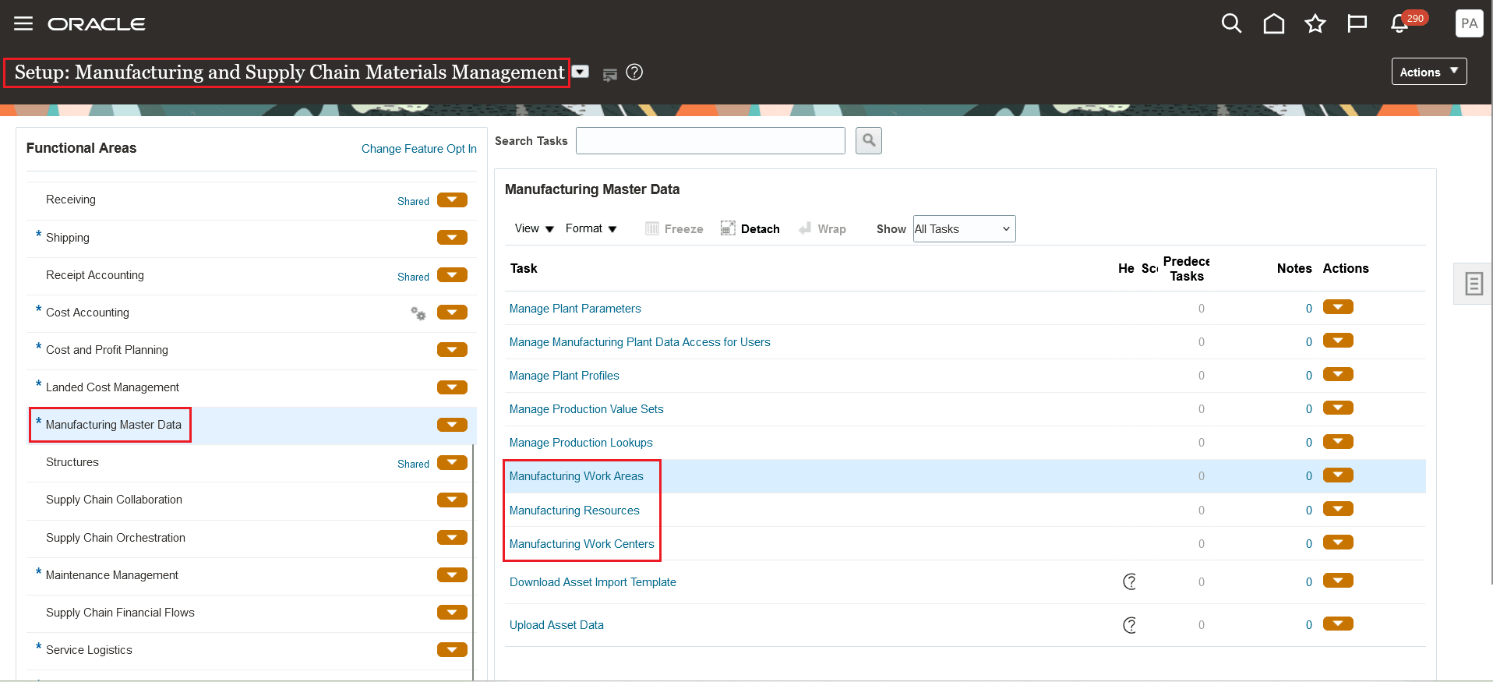Go to Home via house icon
1493x682 pixels.
[x=1274, y=23]
